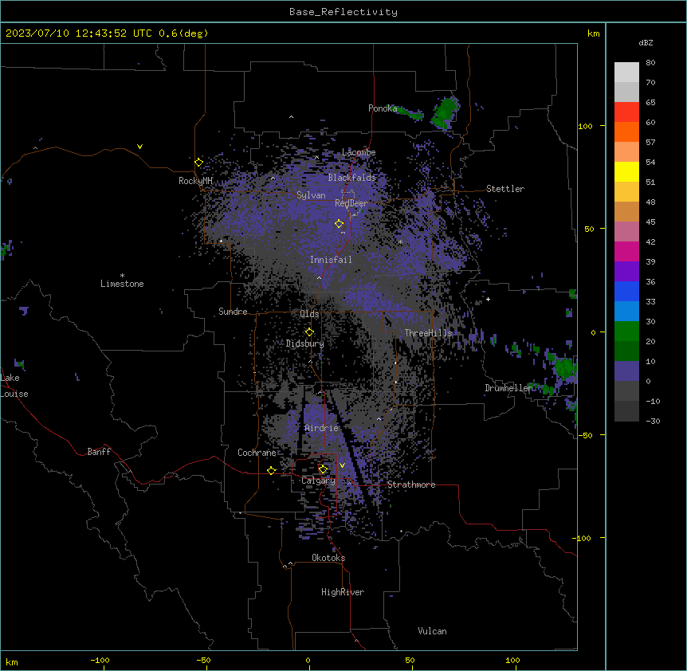Click the Base_Reflectivity title
This screenshot has width=687, height=671.
tap(343, 12)
